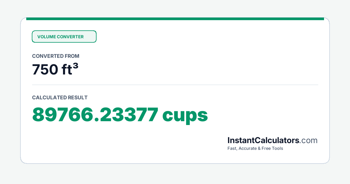The width and height of the screenshot is (350, 184).
Task: Click the bold InstantCalculators brand name
Action: coord(263,140)
